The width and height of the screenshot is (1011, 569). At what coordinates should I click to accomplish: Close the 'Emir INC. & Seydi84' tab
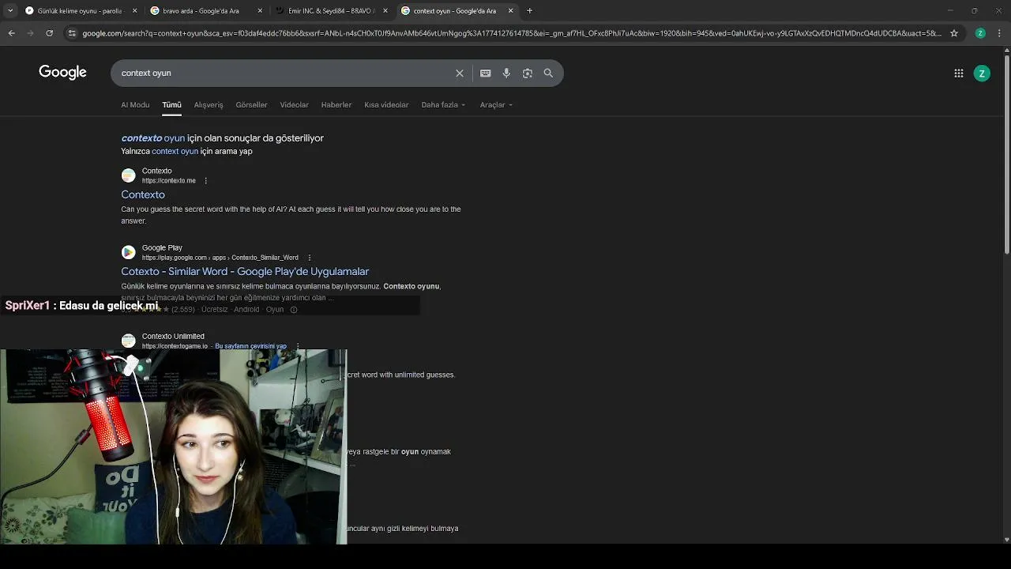[x=385, y=11]
